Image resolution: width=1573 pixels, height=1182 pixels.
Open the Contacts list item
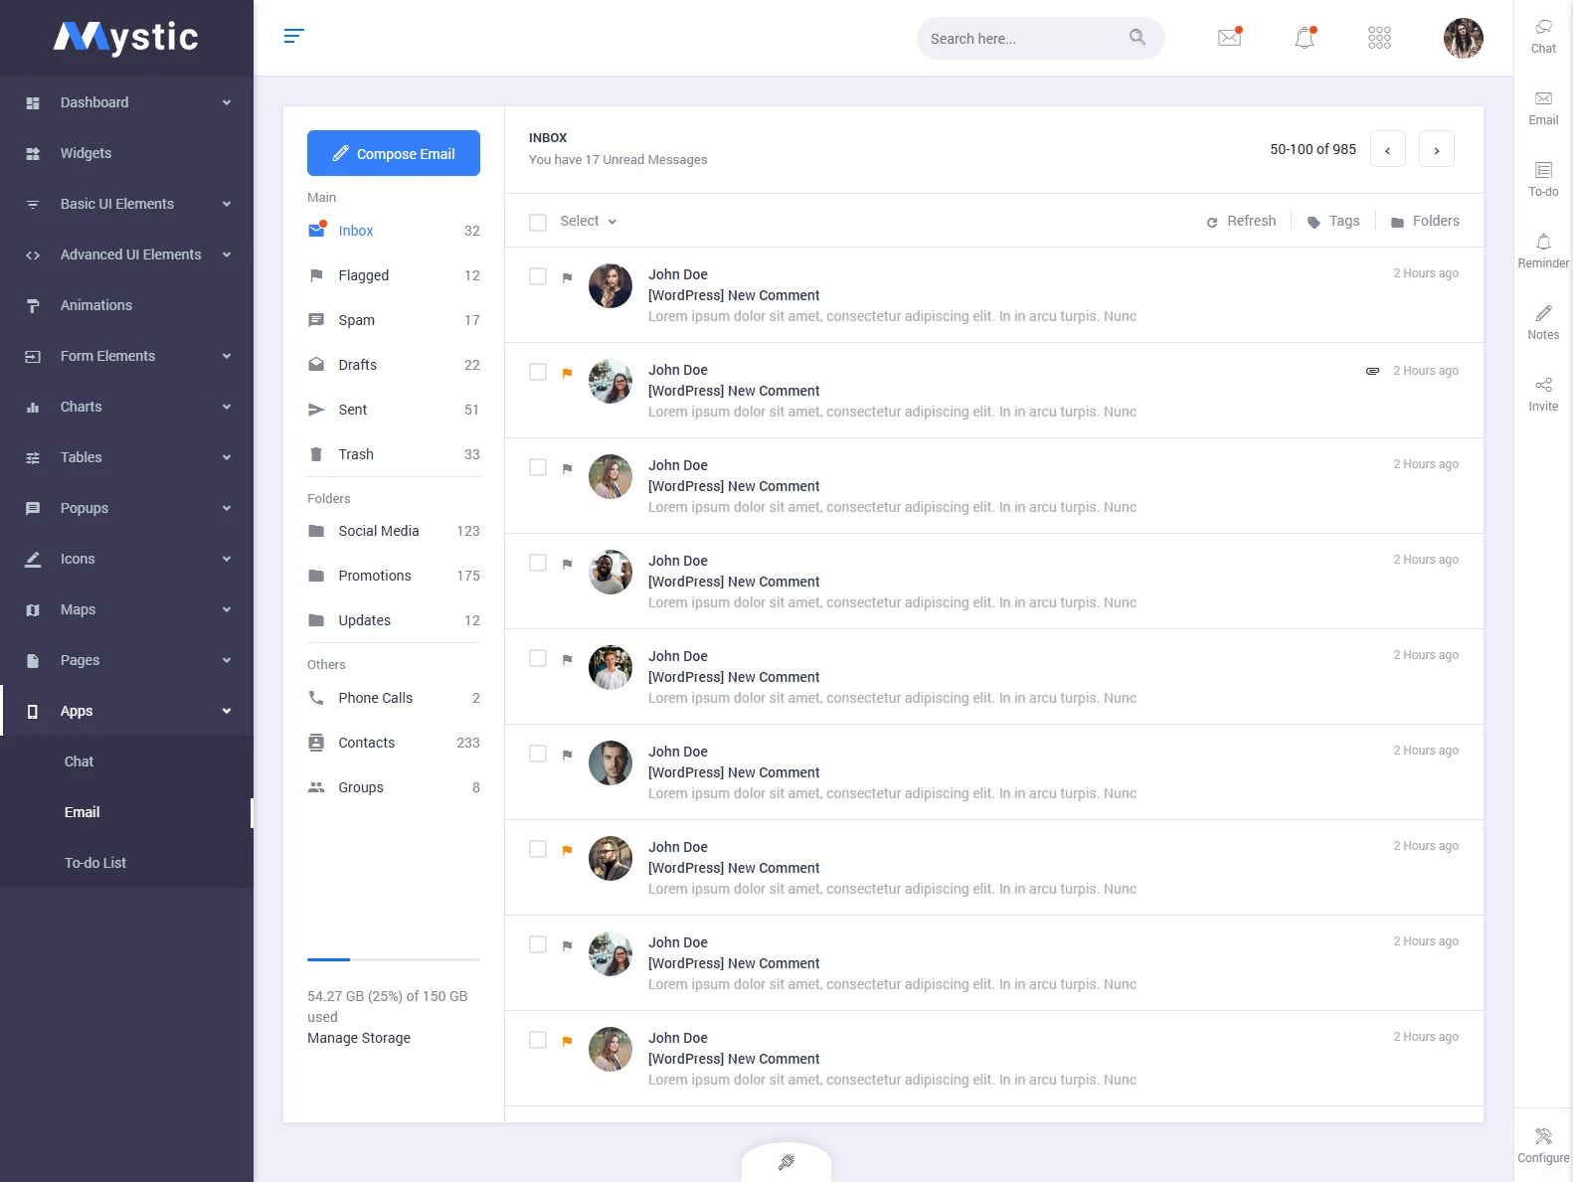pyautogui.click(x=394, y=743)
